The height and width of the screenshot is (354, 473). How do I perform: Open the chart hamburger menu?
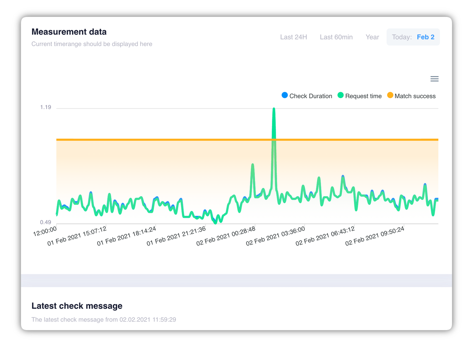pos(435,79)
